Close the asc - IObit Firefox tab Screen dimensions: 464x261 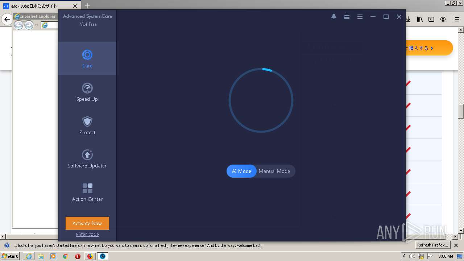(x=75, y=6)
